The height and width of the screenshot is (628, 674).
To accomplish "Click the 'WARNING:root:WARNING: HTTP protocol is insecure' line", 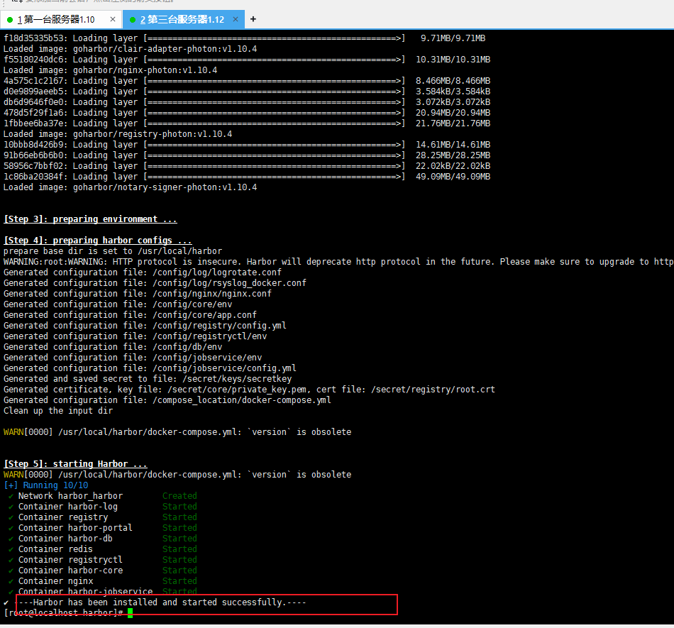I will (338, 262).
